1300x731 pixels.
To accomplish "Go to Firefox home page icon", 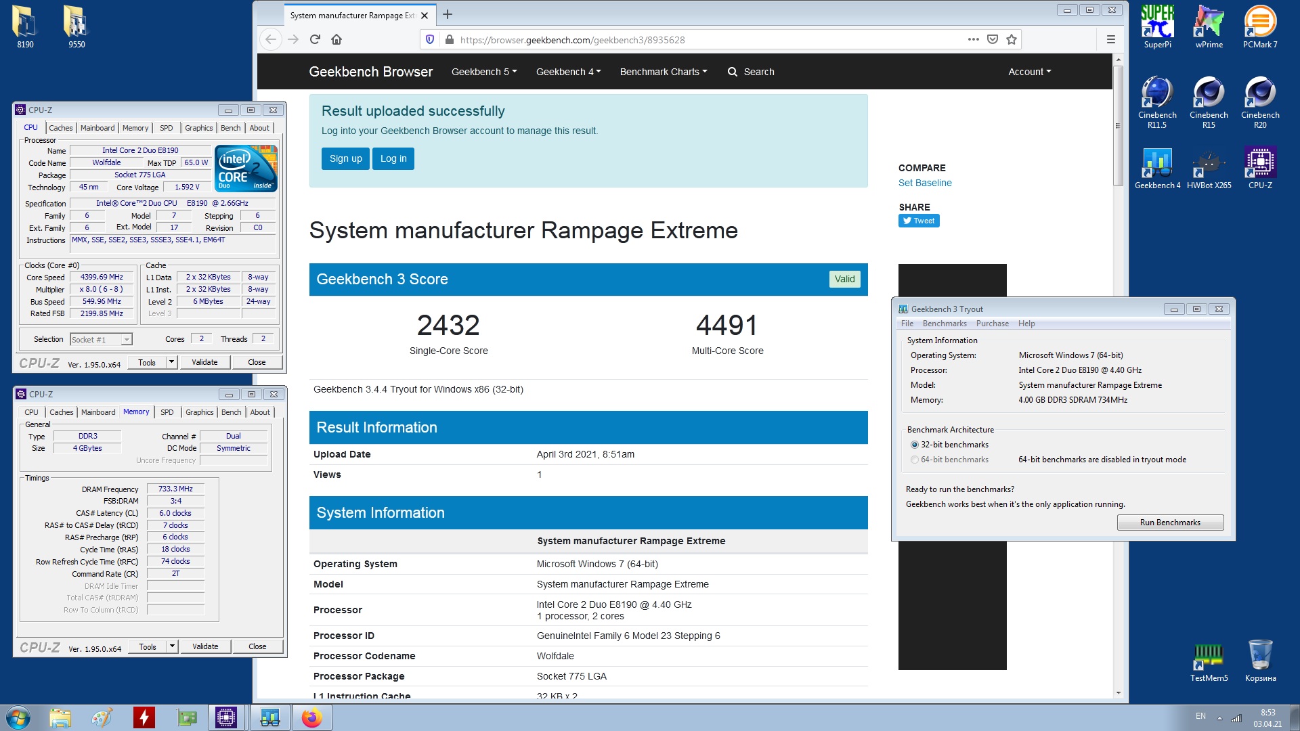I will pyautogui.click(x=337, y=39).
